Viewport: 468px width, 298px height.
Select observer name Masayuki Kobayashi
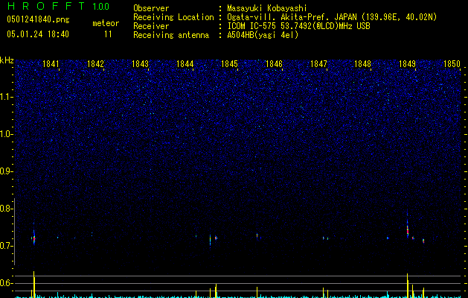tap(267, 8)
